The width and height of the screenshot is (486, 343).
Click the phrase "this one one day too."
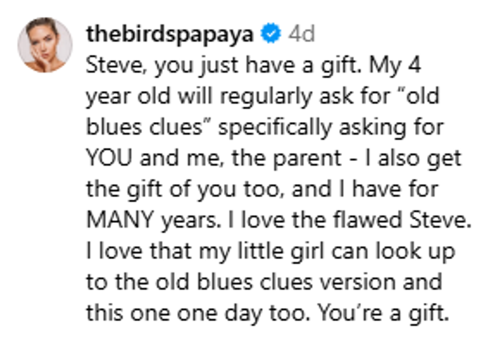tap(198, 313)
